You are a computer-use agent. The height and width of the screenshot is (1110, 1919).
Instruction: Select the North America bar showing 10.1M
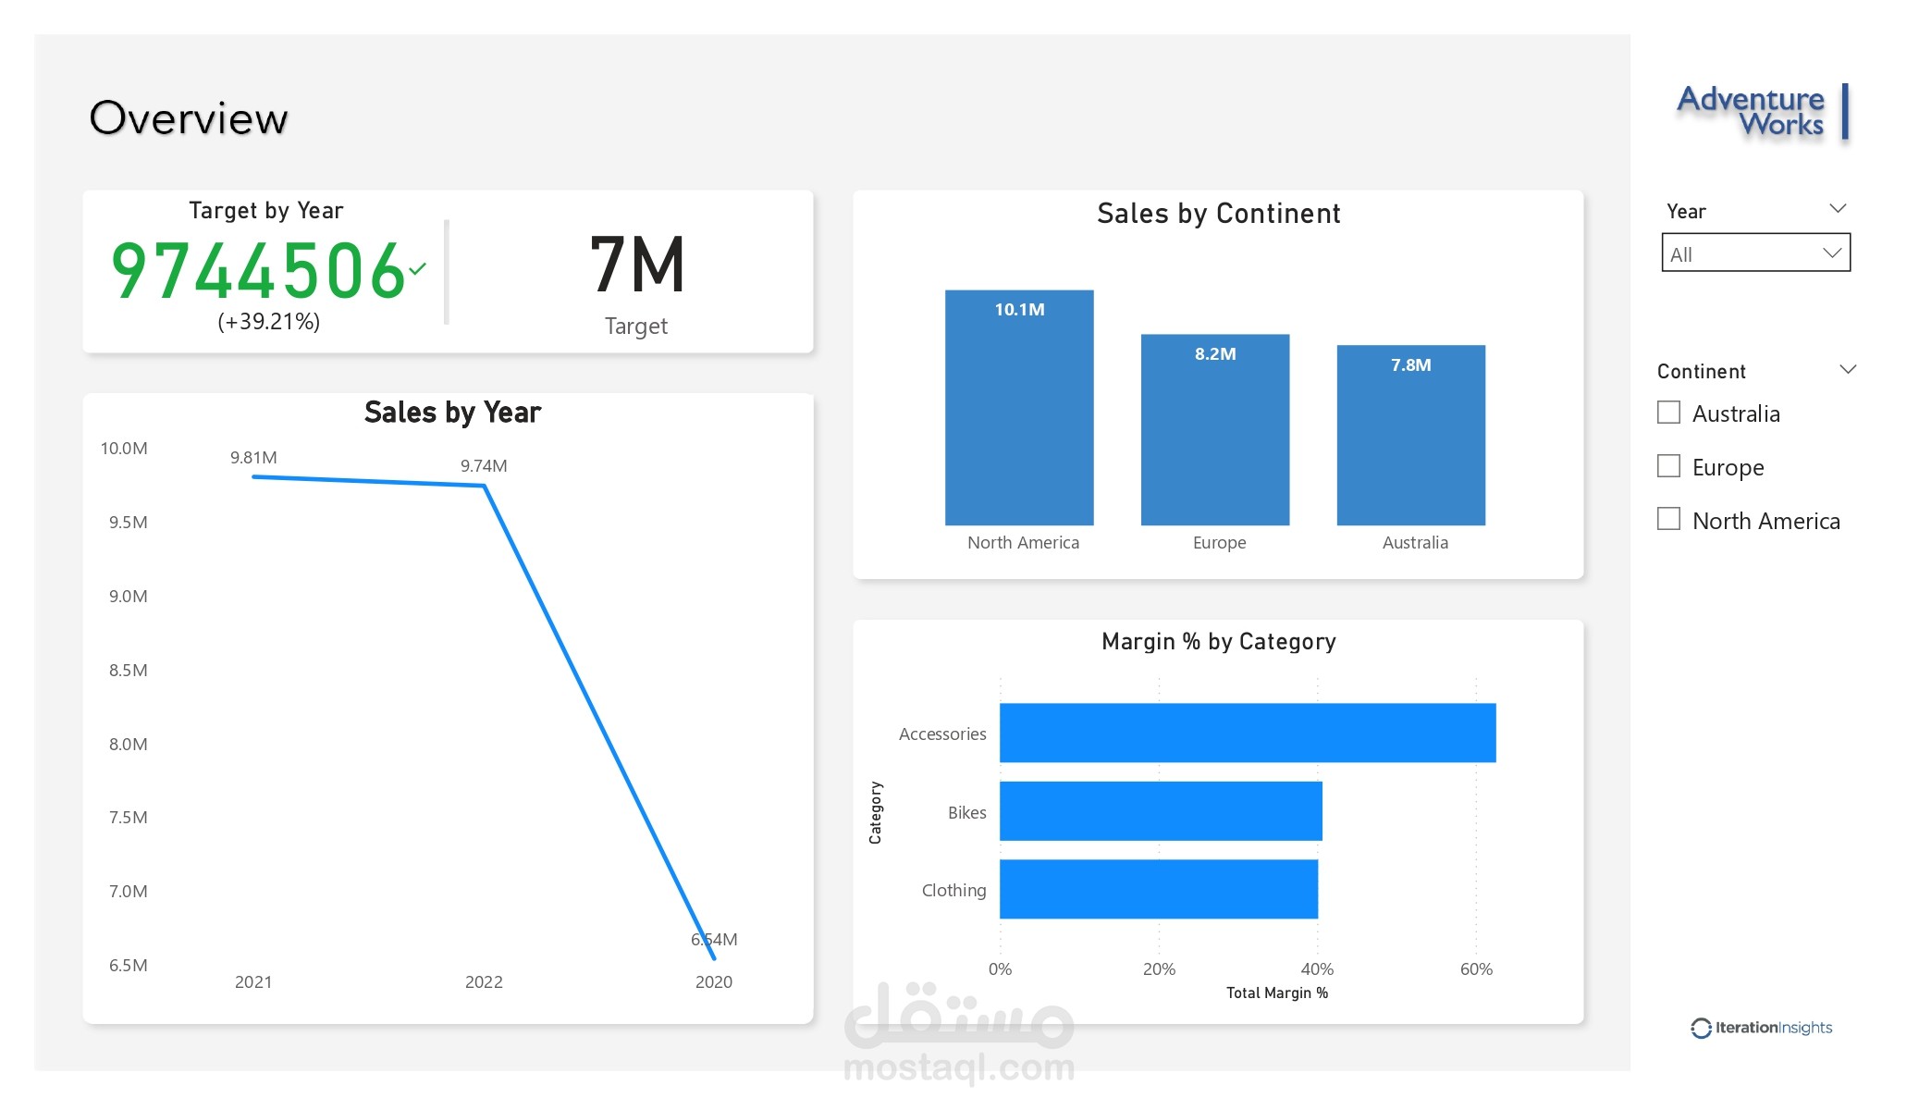(x=1018, y=407)
